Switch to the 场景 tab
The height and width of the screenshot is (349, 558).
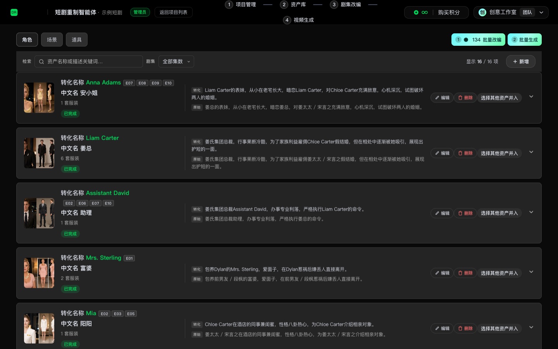pyautogui.click(x=52, y=40)
